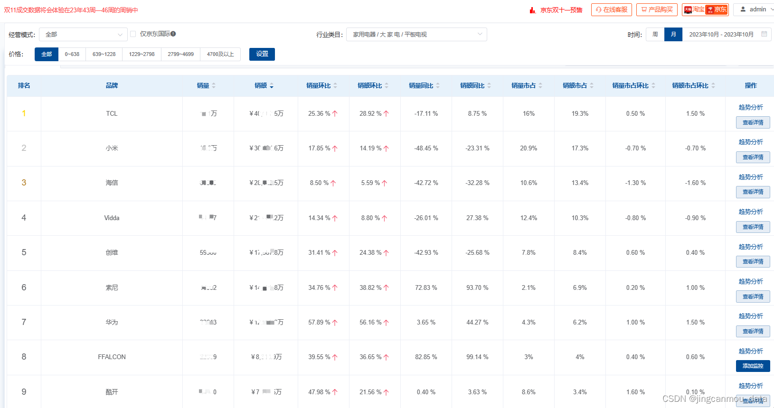
Task: Click the 产品购买 button
Action: (657, 9)
